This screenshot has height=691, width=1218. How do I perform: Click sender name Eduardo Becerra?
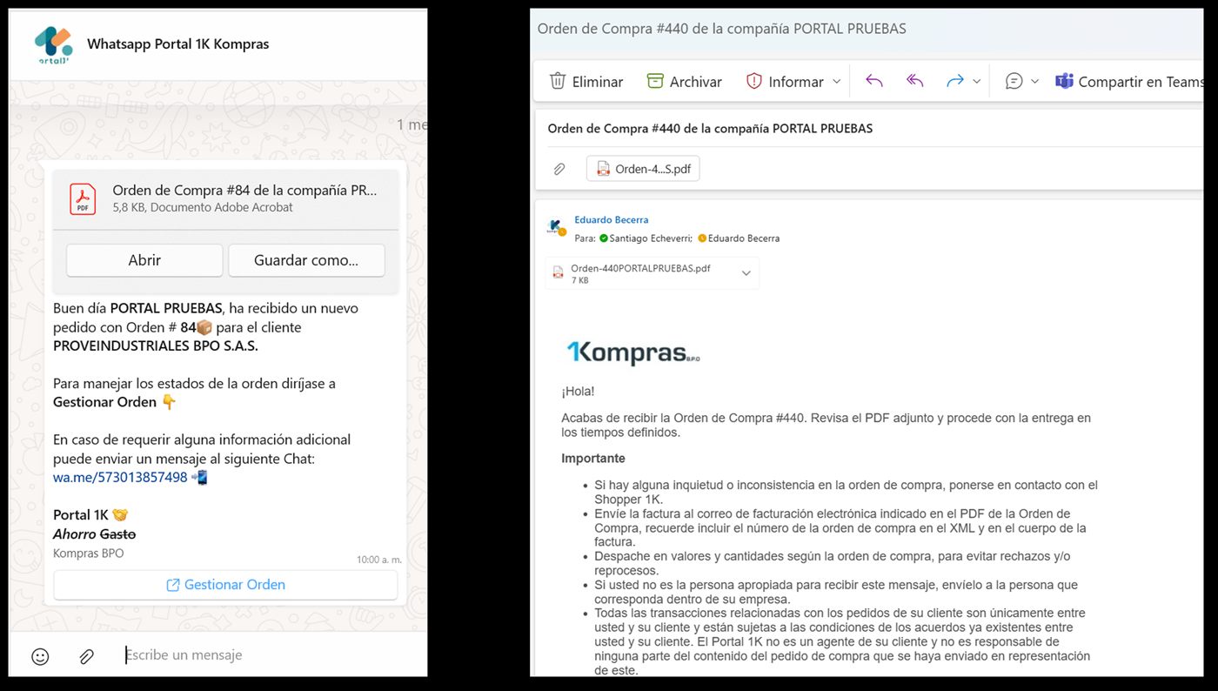click(x=611, y=219)
